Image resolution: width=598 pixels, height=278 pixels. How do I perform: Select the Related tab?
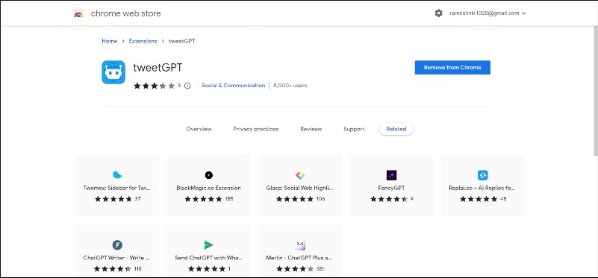click(x=396, y=129)
